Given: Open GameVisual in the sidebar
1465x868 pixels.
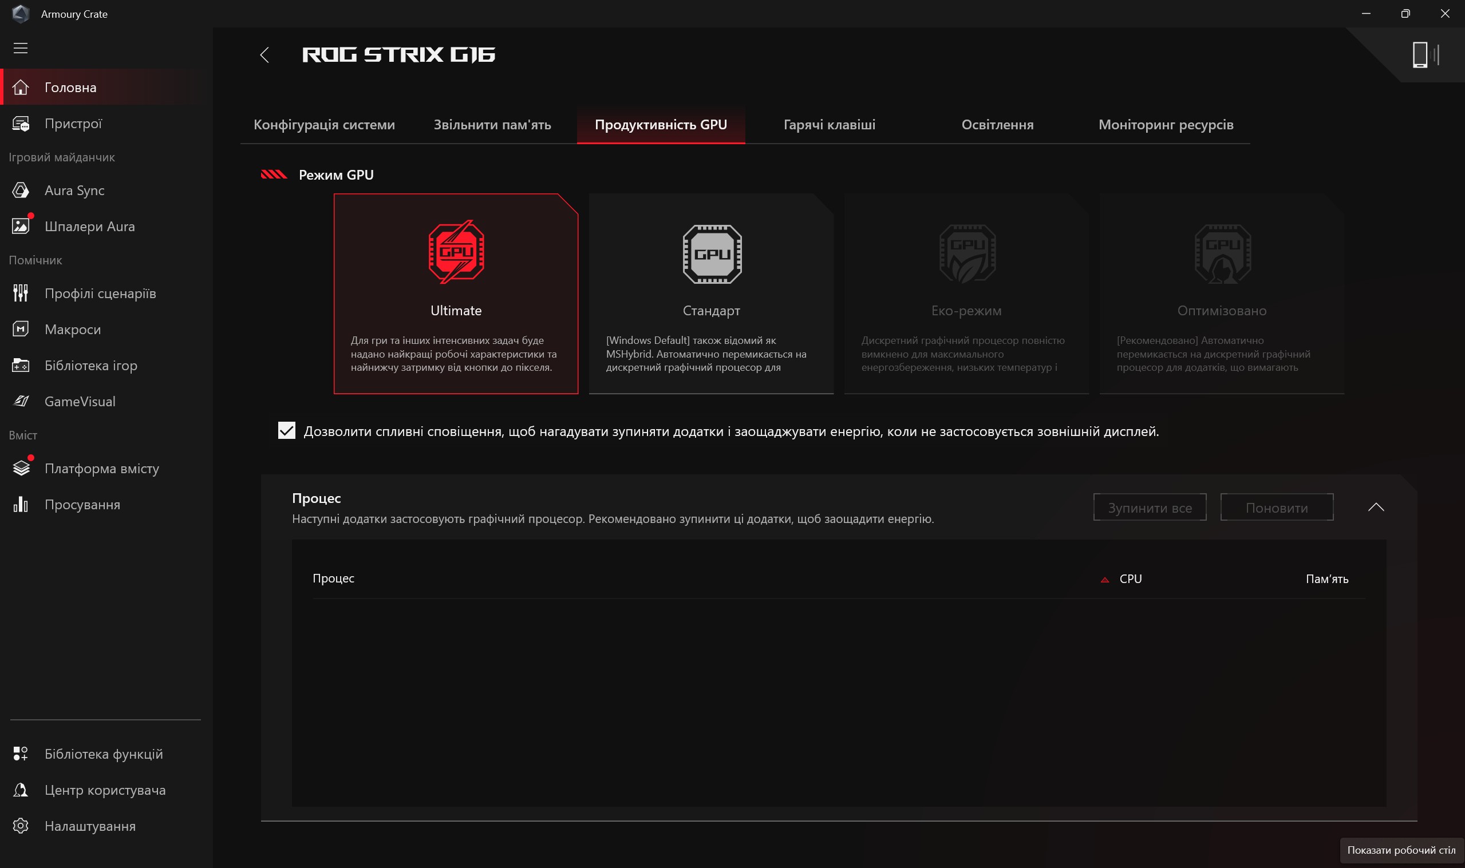Looking at the screenshot, I should 80,401.
